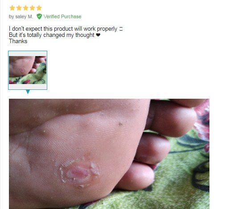Click 'I don't expect this product' review line

(63, 29)
